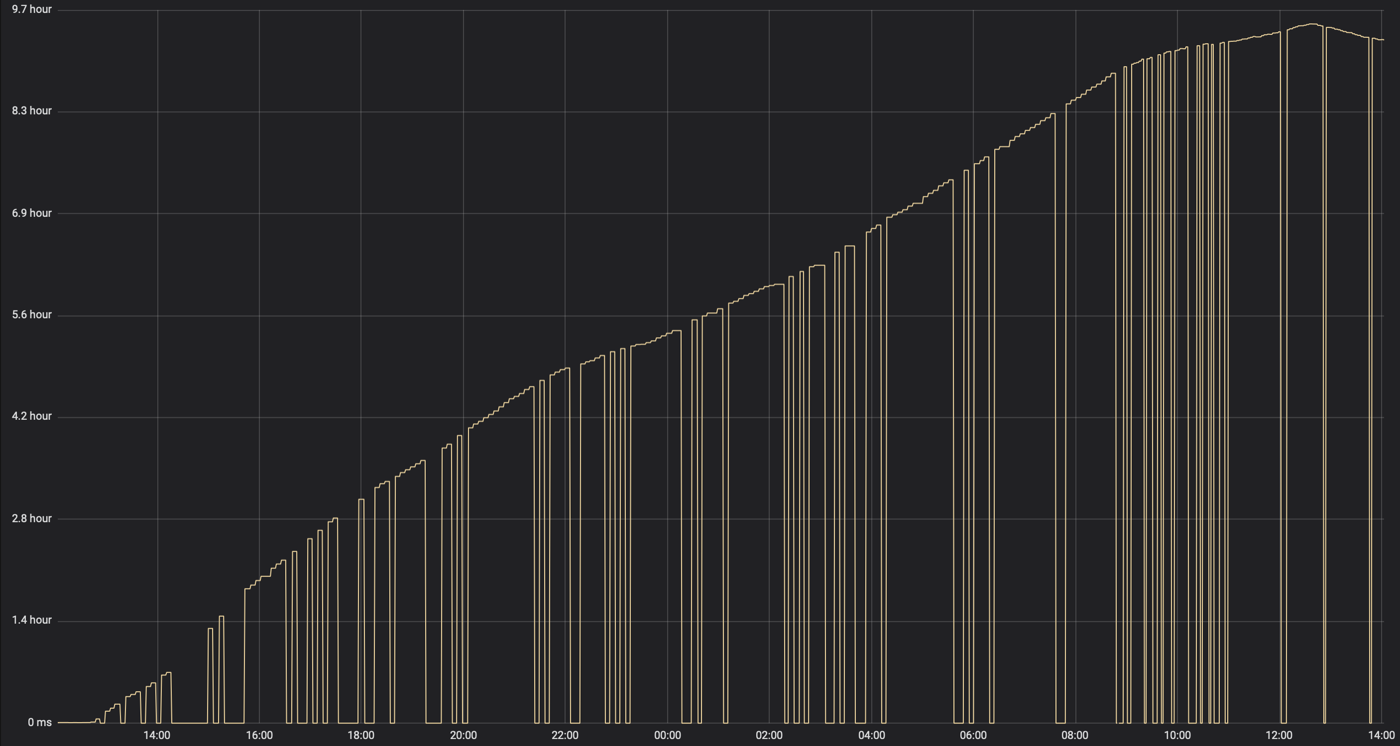This screenshot has width=1400, height=746.
Task: Click the 5.6 hour y-axis label
Action: click(31, 314)
